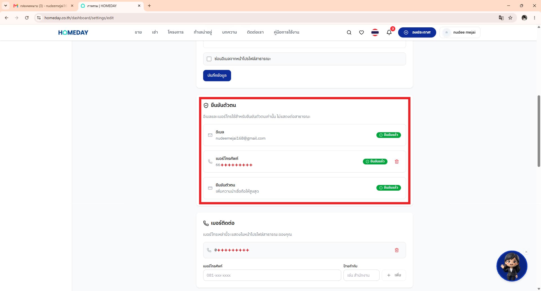
Task: Open Chrome profile avatar
Action: click(x=524, y=18)
